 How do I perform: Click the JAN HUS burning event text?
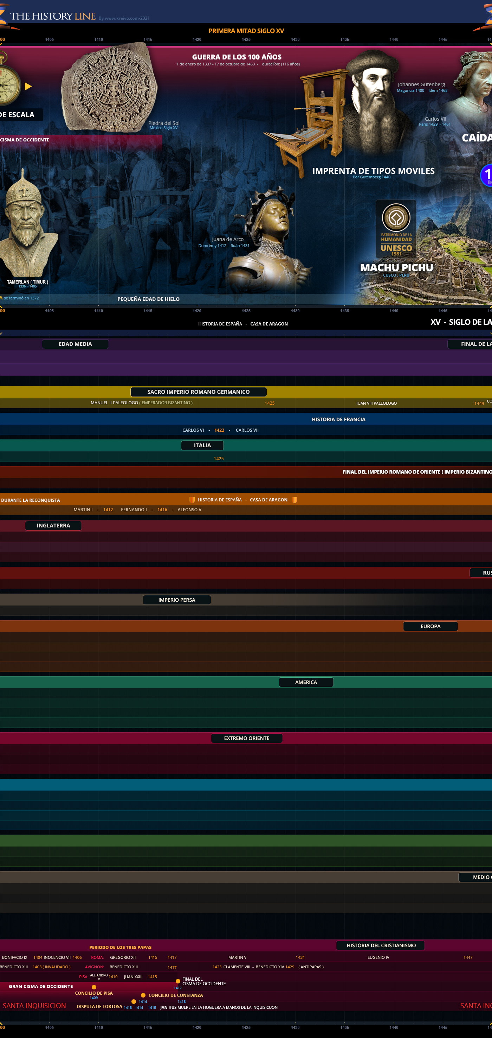[219, 1007]
